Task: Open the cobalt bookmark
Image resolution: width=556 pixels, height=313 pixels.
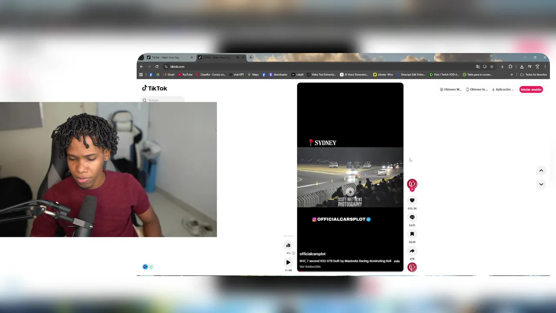Action: coord(298,74)
